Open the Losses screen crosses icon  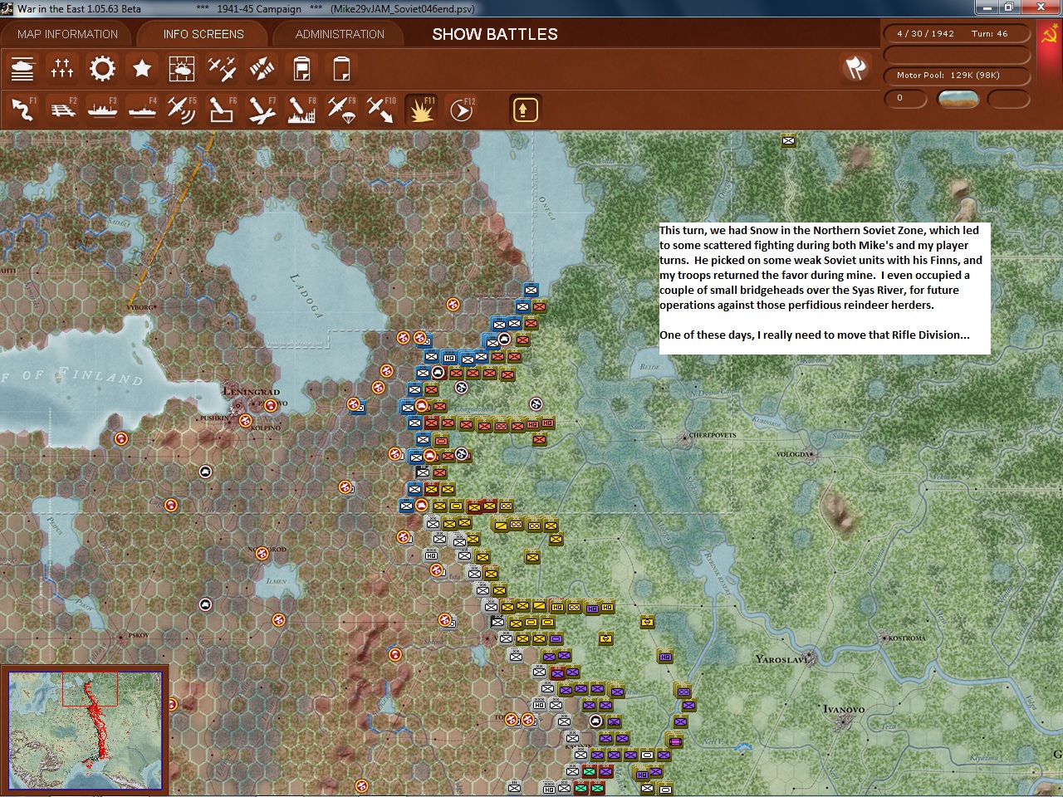62,68
